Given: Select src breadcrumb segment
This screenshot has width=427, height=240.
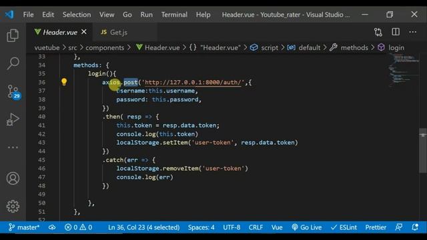Looking at the screenshot, I should pos(73,47).
